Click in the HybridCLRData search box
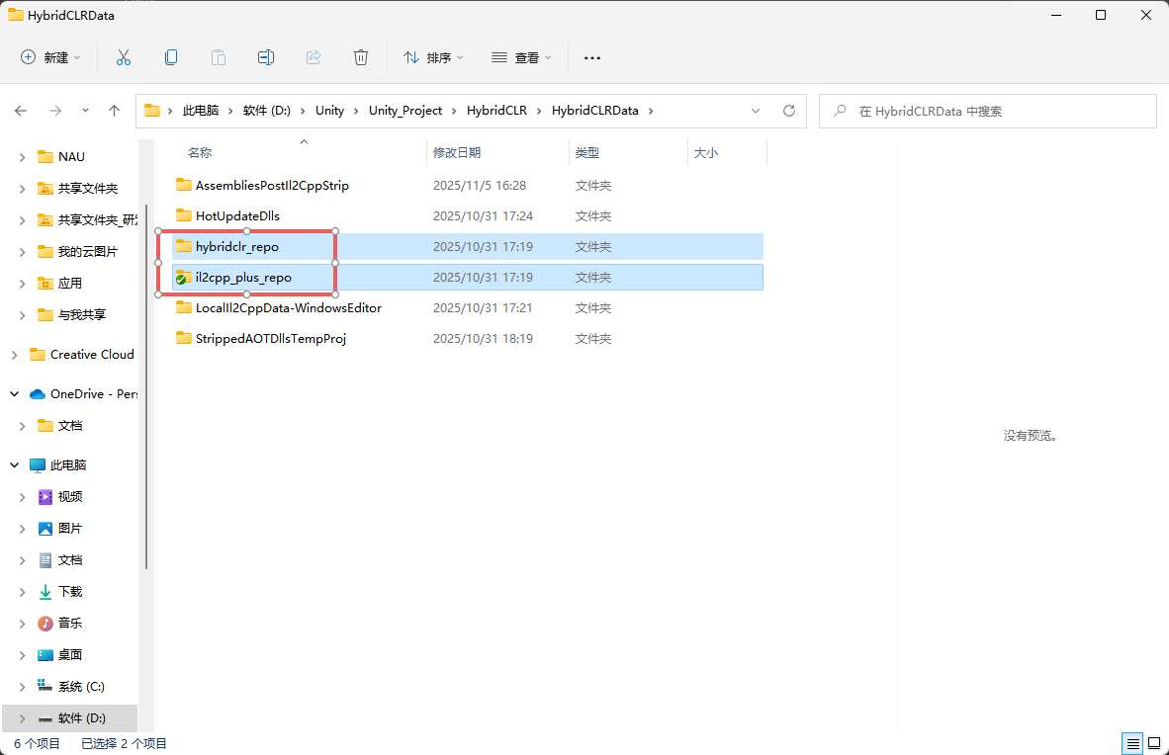The width and height of the screenshot is (1169, 755). (987, 111)
